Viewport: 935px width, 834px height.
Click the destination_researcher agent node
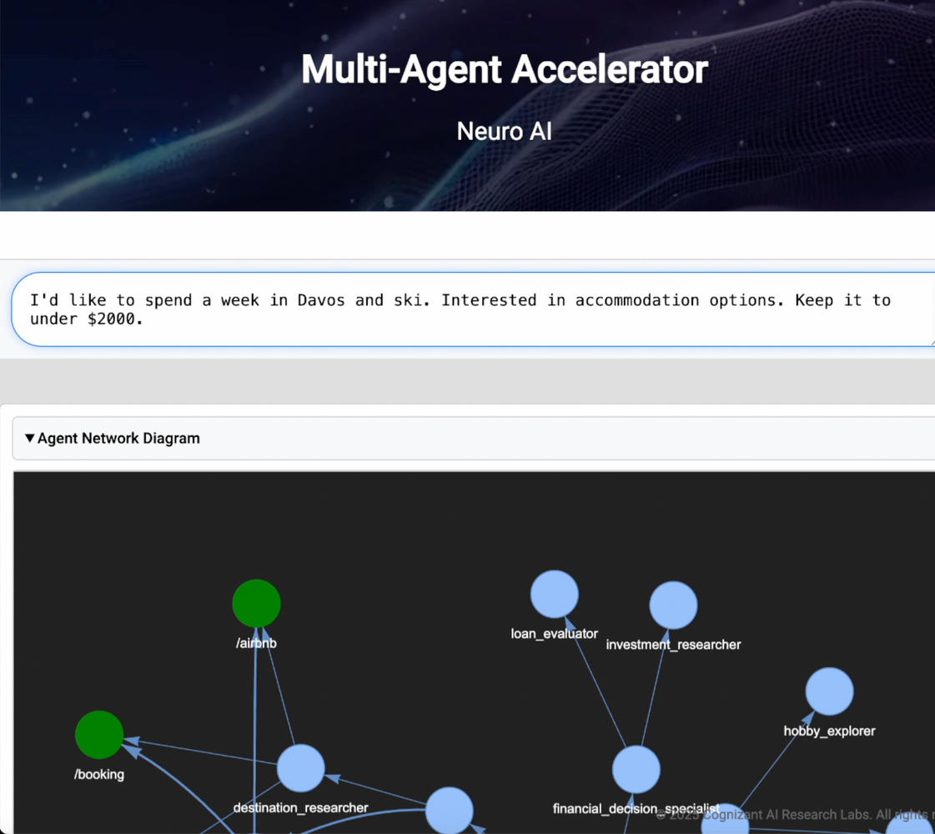coord(300,768)
